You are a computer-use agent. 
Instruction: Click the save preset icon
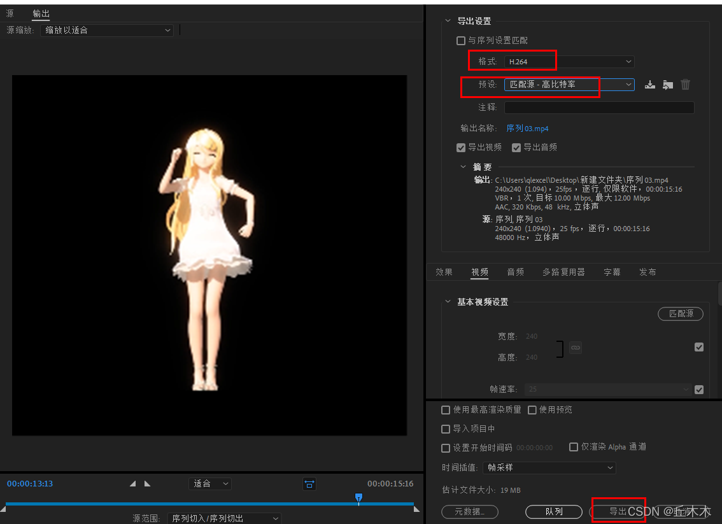coord(649,85)
